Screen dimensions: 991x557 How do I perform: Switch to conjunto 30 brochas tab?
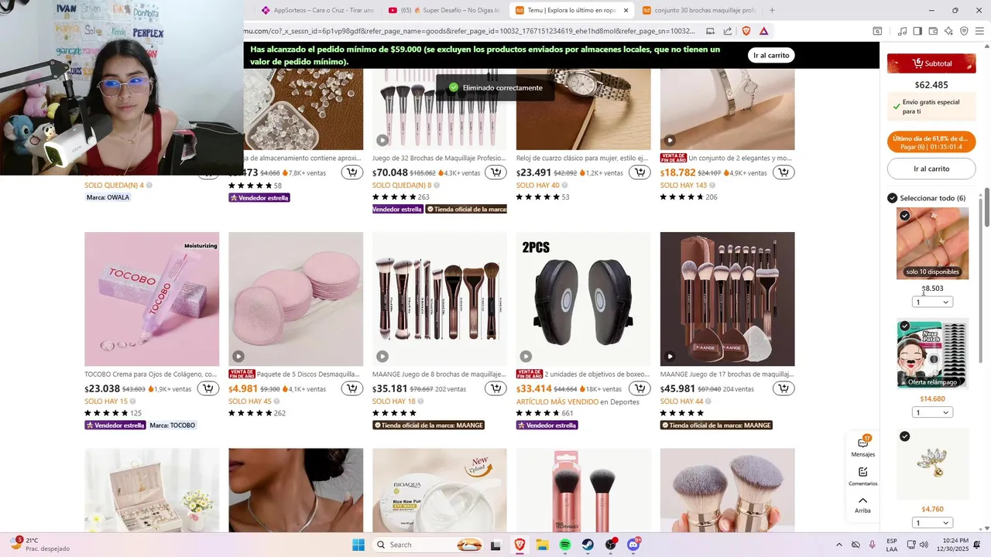tap(698, 10)
